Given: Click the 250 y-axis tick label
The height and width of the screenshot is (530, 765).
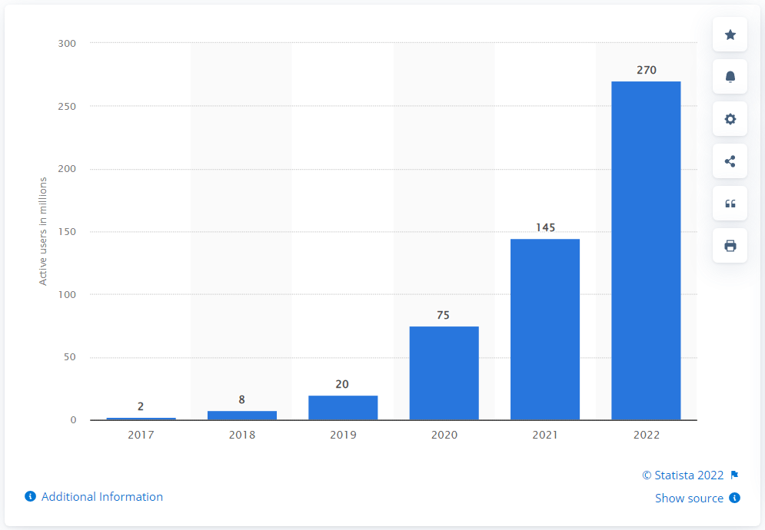Looking at the screenshot, I should (x=67, y=106).
